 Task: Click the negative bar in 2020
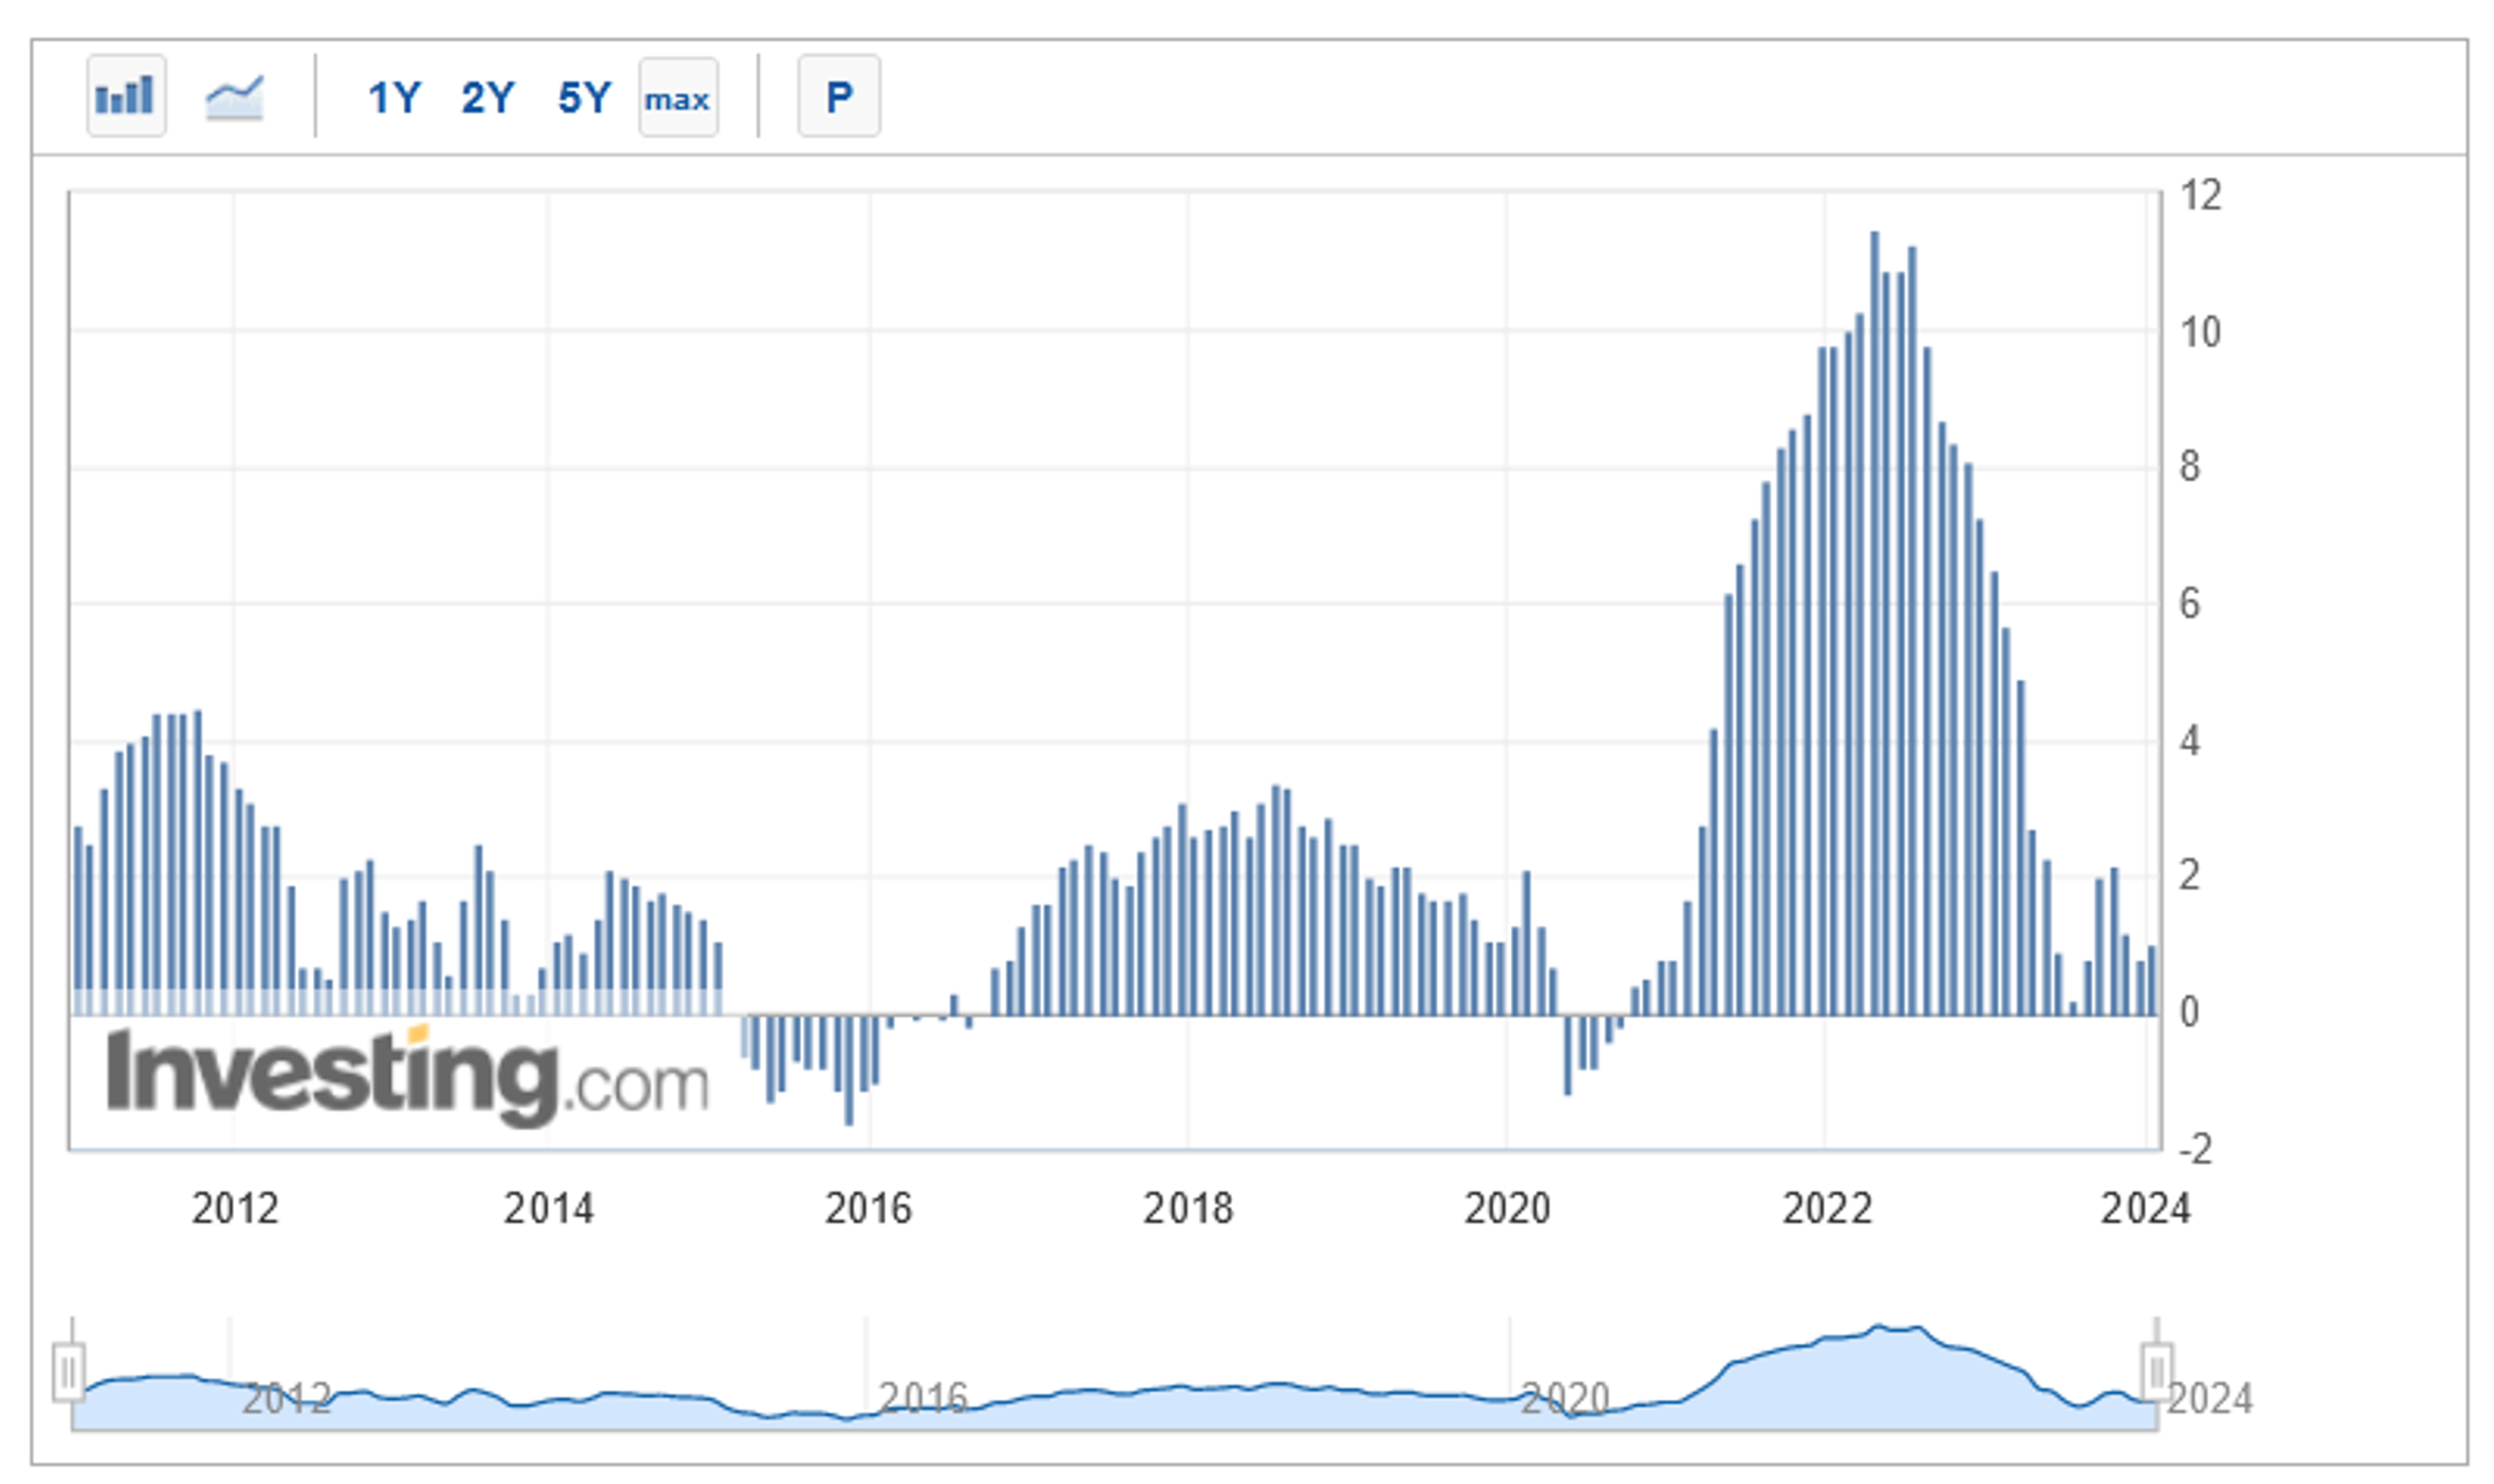click(1567, 1054)
